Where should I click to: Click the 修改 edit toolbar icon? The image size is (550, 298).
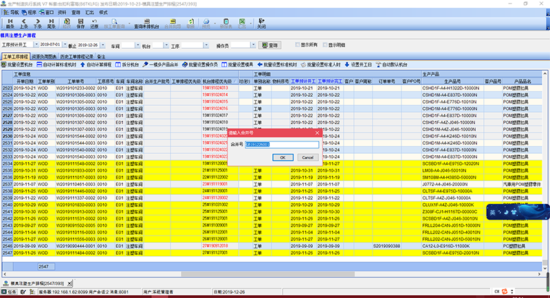tap(67, 23)
